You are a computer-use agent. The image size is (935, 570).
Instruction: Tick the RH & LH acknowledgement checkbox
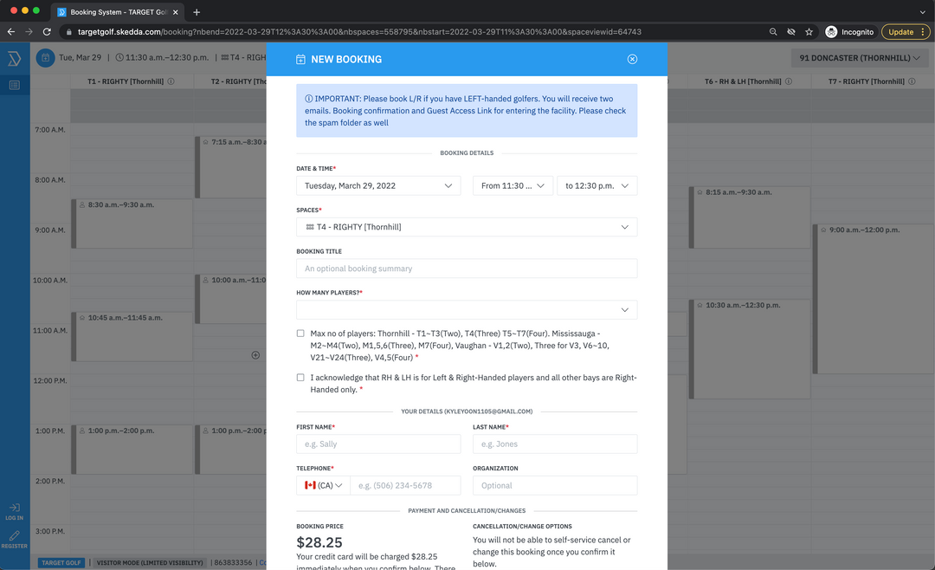tap(300, 378)
